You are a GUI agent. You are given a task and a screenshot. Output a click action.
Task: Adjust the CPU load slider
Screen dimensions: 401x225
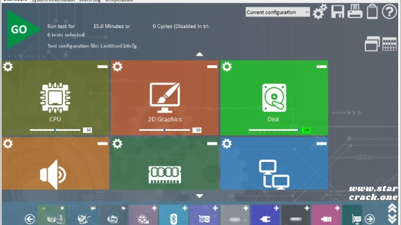coord(55,130)
